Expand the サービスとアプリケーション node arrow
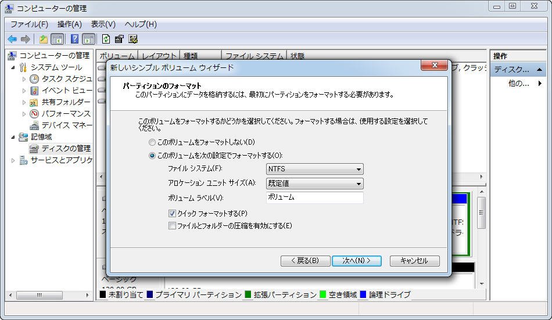552x320 pixels. (x=13, y=160)
